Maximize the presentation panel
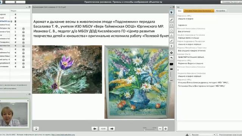This screenshot has width=242, height=136. click(x=174, y=7)
